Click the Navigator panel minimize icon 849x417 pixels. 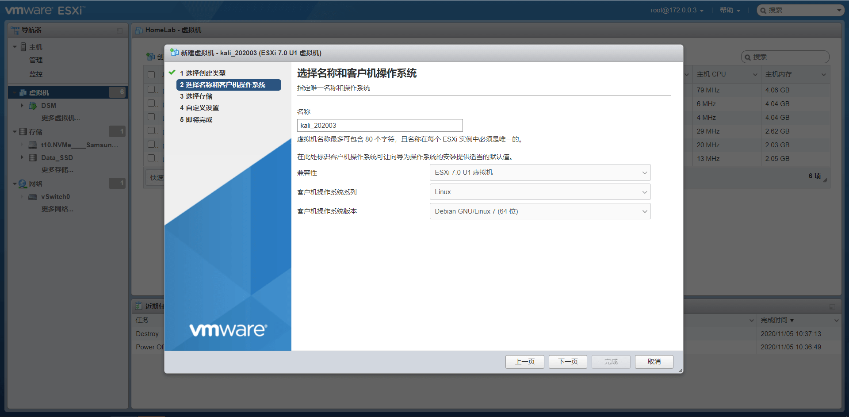[x=119, y=31]
